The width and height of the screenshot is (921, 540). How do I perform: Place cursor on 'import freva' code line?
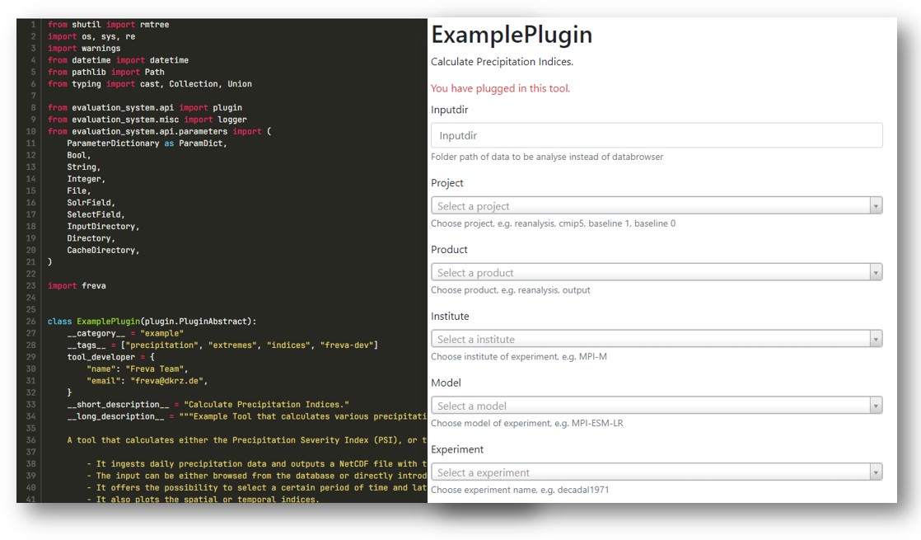77,285
